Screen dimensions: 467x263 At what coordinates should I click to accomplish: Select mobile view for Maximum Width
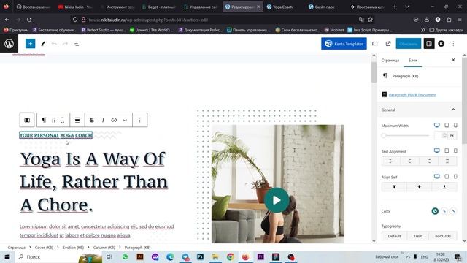pos(455,125)
